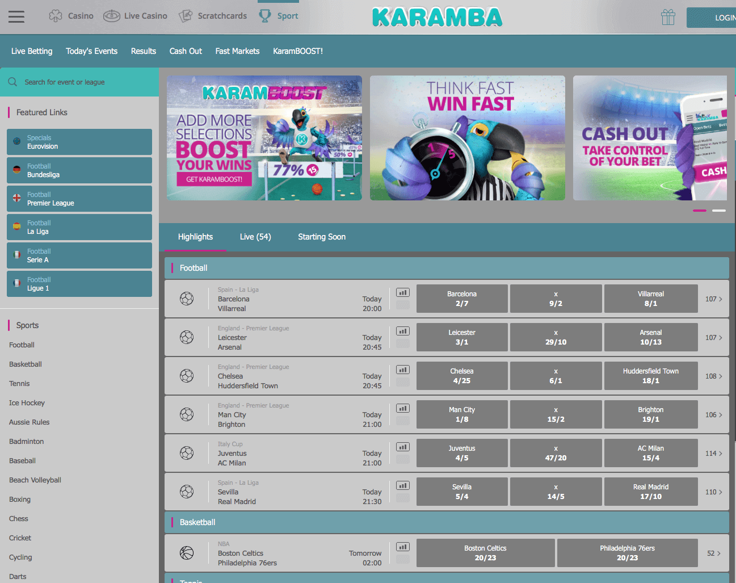Open stats chart icon for Boston Celtics game
Screen dimensions: 736x583
(x=403, y=547)
